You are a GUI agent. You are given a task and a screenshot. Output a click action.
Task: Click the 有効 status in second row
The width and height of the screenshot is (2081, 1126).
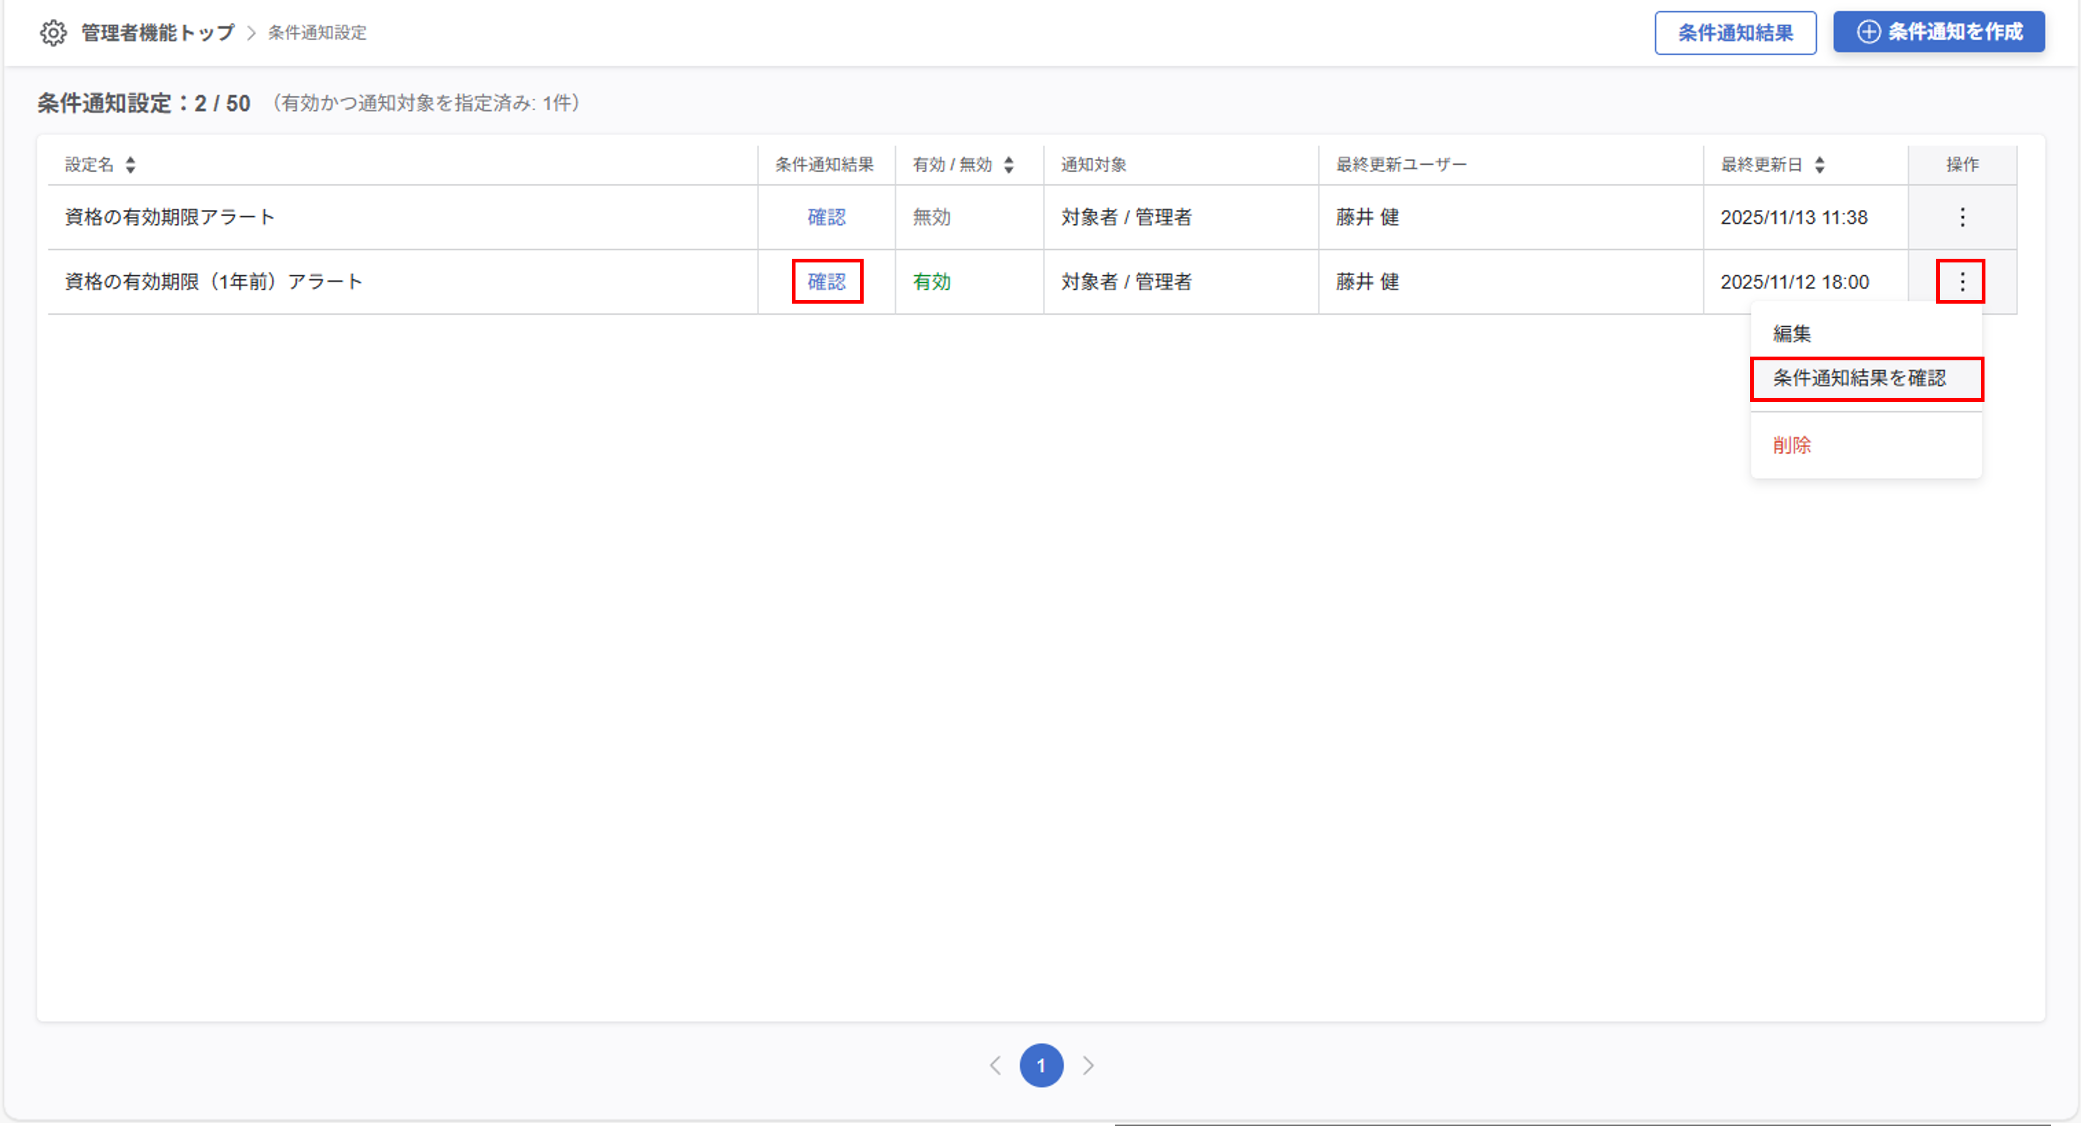[x=931, y=282]
